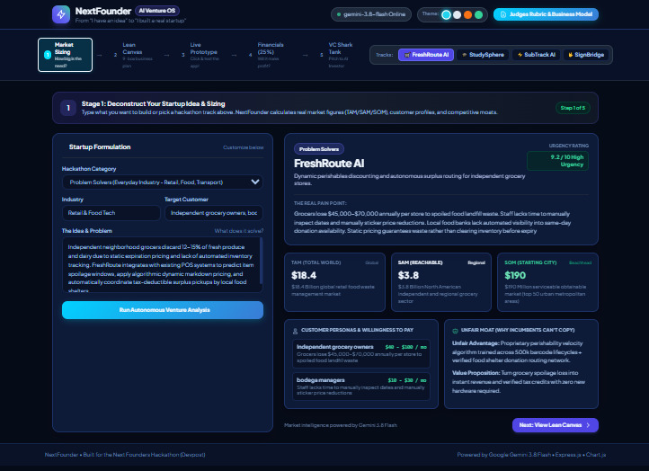The height and width of the screenshot is (471, 649).
Task: Click the Unfair Moat shield icon
Action: pyautogui.click(x=455, y=331)
